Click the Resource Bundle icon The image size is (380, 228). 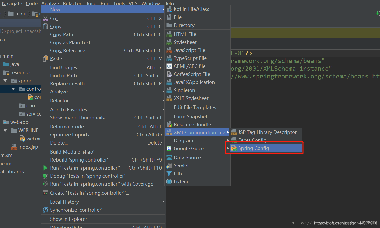pos(169,124)
